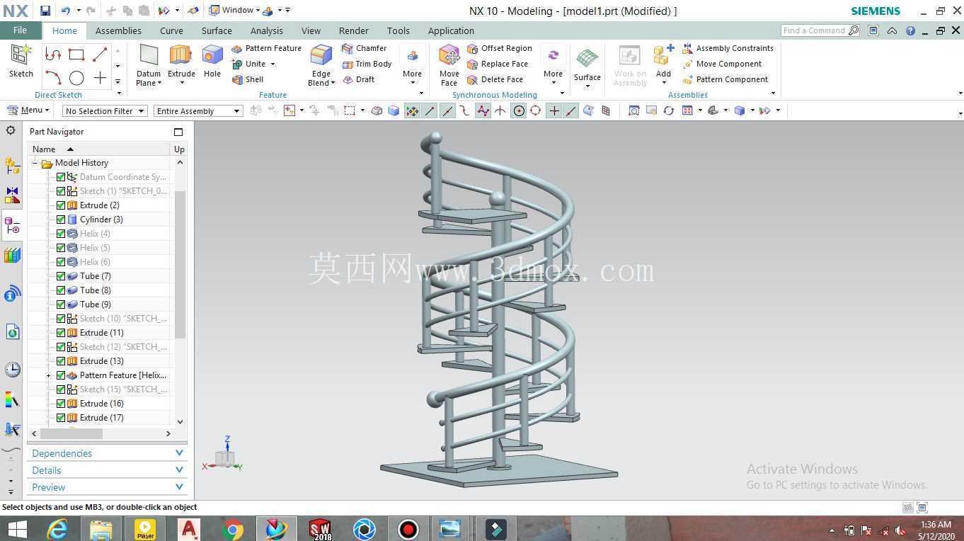Screen dimensions: 964x541
Task: Open the History clock tab in the resource bar
Action: click(x=12, y=369)
